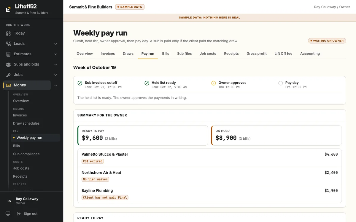Click the Subs and bids scales icon
Image resolution: width=356 pixels, height=222 pixels.
(x=8, y=65)
